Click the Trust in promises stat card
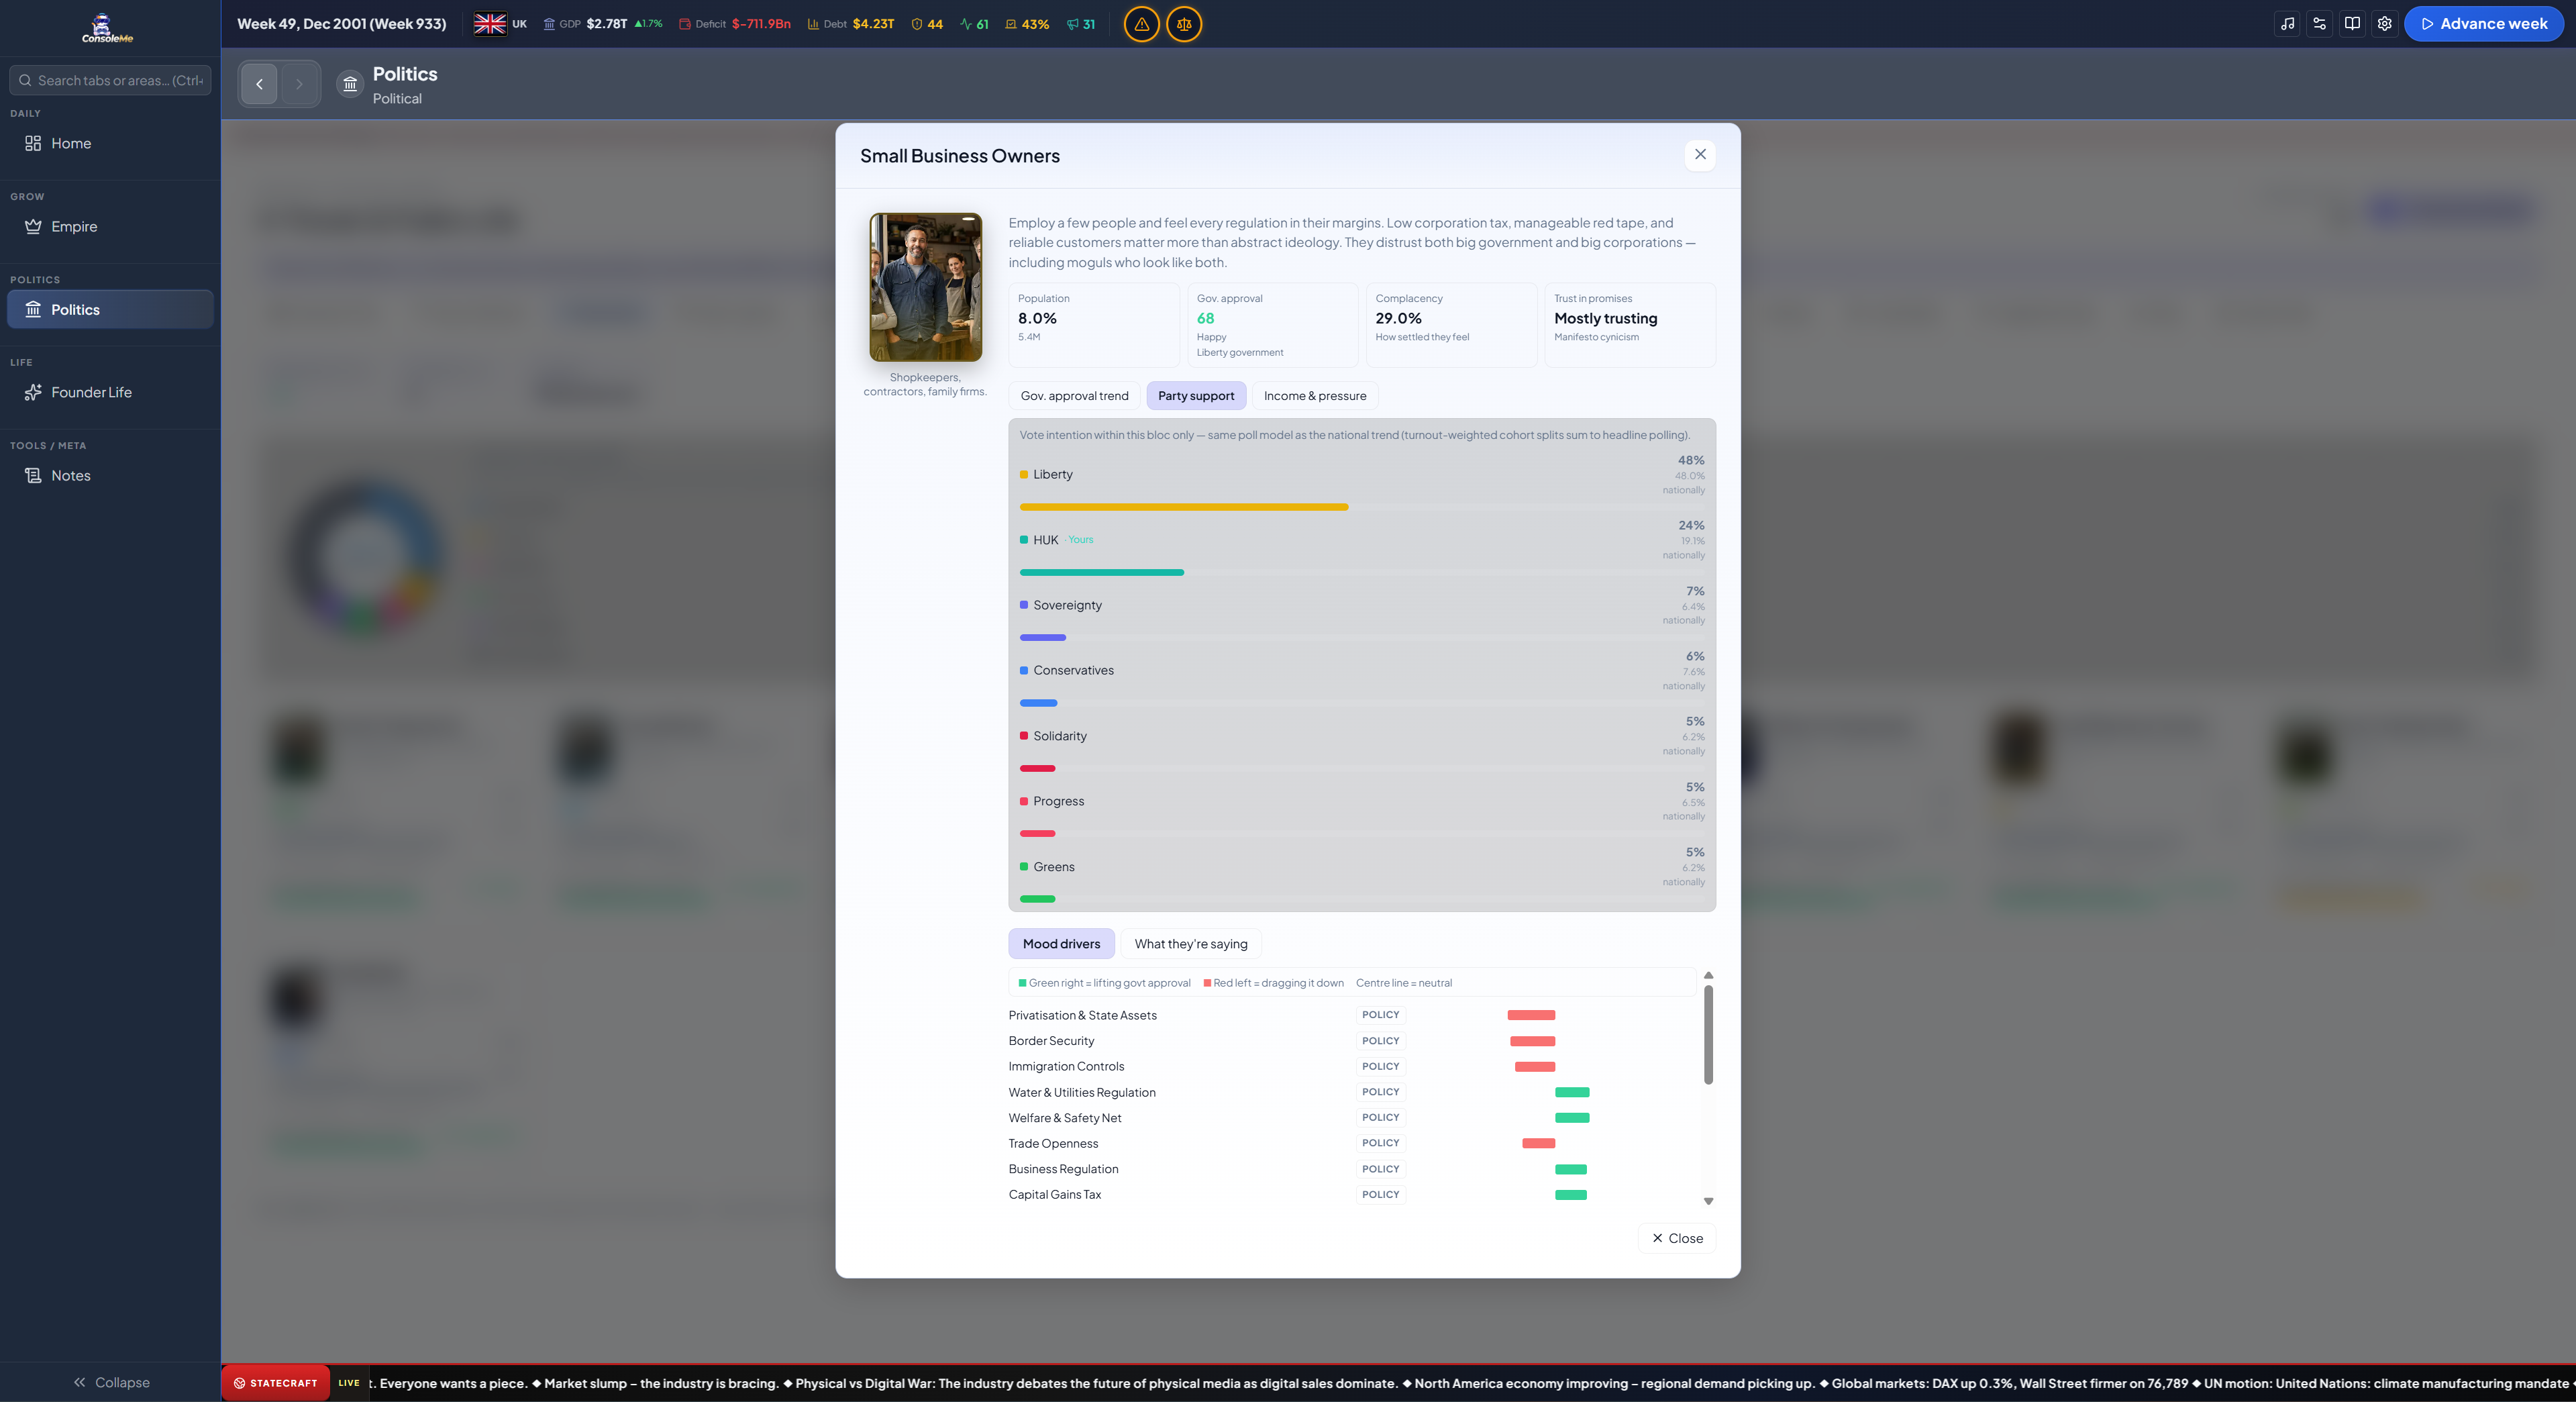Screen dimensions: 2576x1402 click(1630, 325)
